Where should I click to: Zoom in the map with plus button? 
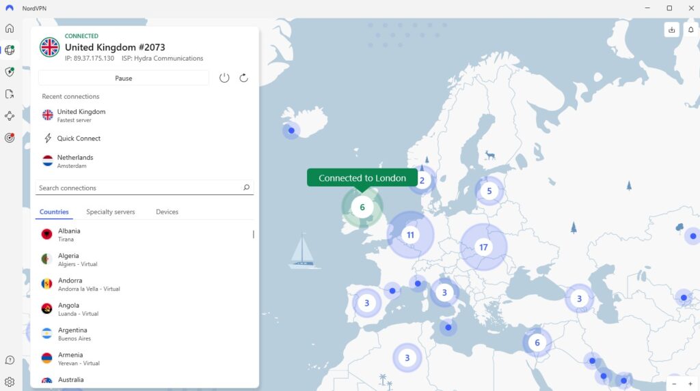click(690, 384)
